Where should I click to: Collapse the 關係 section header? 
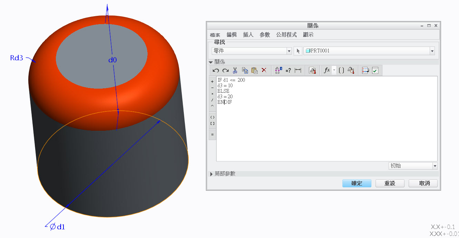point(211,62)
